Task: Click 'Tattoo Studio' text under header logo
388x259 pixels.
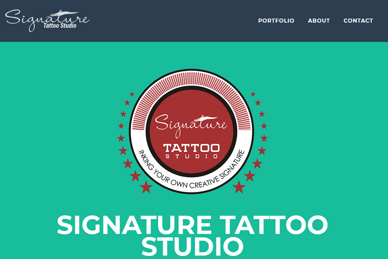Action: point(60,26)
